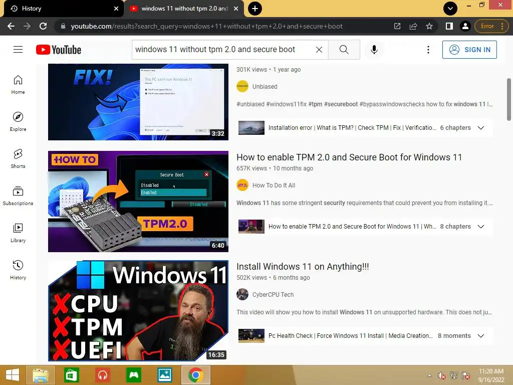
Task: Click the YouTube logo
Action: 59,50
